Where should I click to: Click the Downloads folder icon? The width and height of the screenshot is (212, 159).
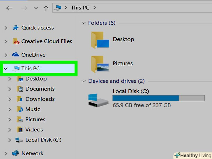click(x=20, y=99)
